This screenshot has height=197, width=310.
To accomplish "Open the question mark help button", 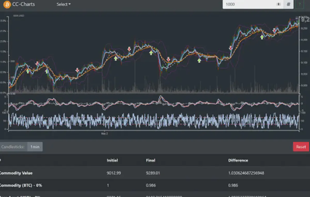I will point(299,4).
